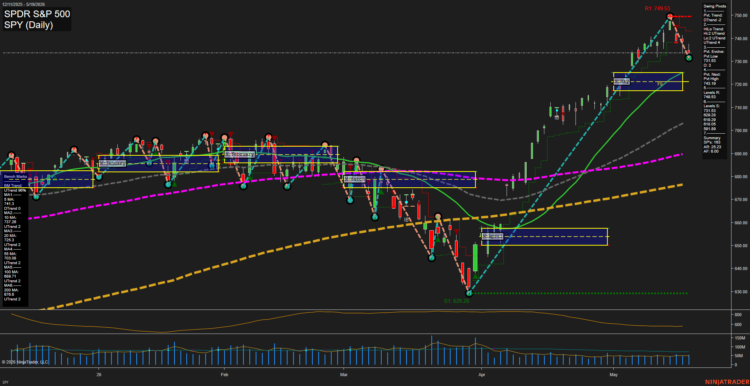Click the Feb label on the time axis

(225, 375)
